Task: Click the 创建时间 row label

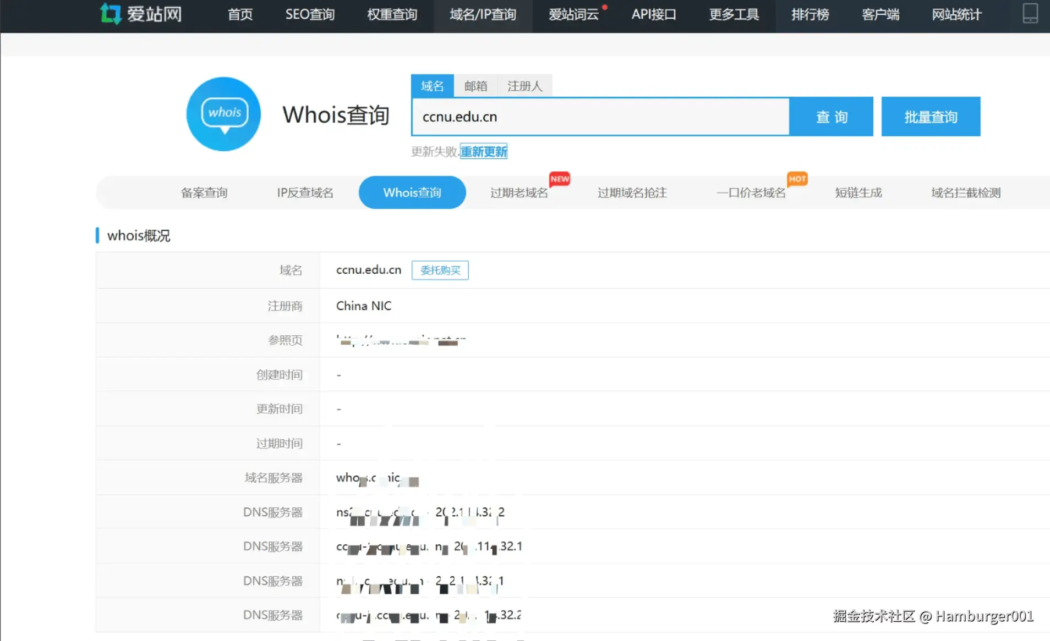Action: click(x=279, y=374)
